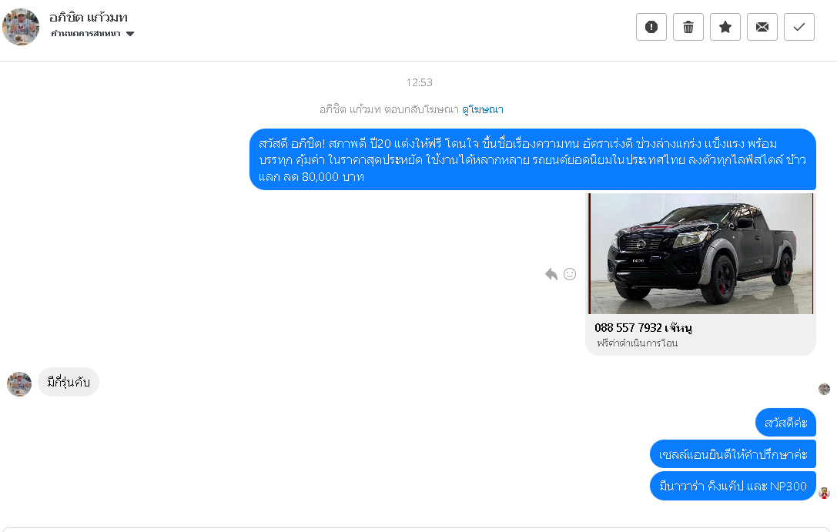Star this conversation for follow-up
Image resolution: width=837 pixels, height=532 pixels.
point(725,27)
